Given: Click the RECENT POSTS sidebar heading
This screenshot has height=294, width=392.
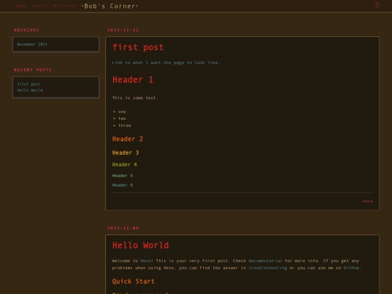Looking at the screenshot, I should tap(33, 70).
